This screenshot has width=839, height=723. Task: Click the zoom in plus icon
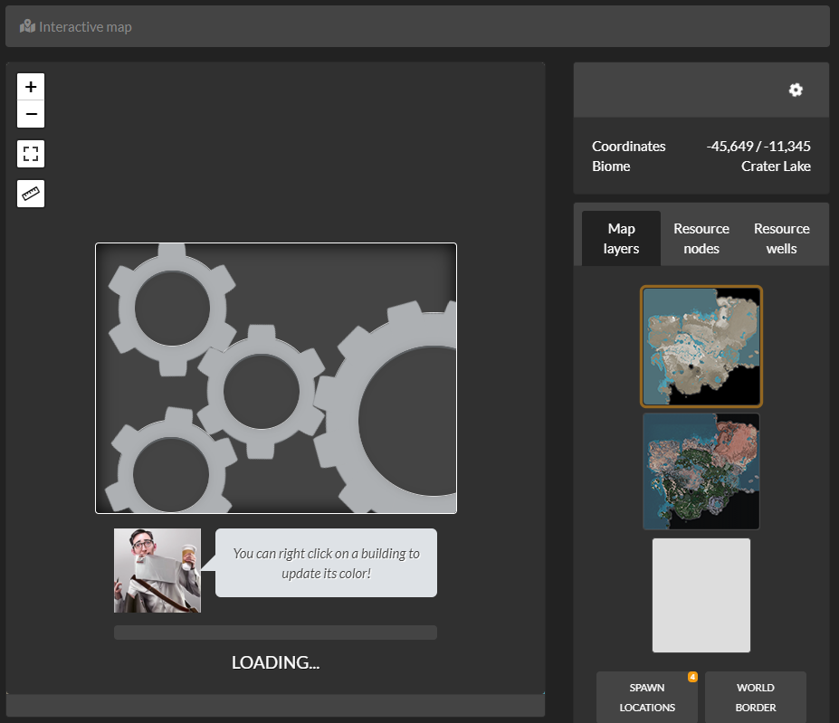(30, 86)
